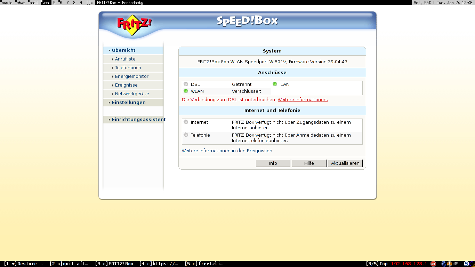Click the Internet status indicator
The height and width of the screenshot is (267, 475).
click(186, 122)
